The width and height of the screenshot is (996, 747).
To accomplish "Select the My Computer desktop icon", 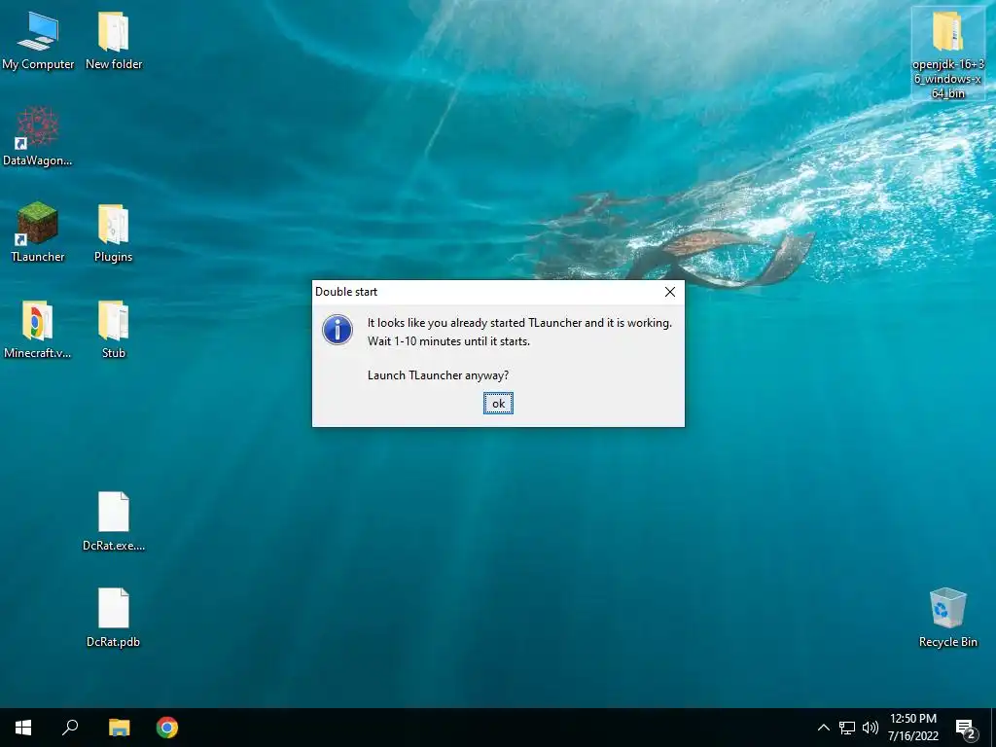I will click(x=38, y=41).
